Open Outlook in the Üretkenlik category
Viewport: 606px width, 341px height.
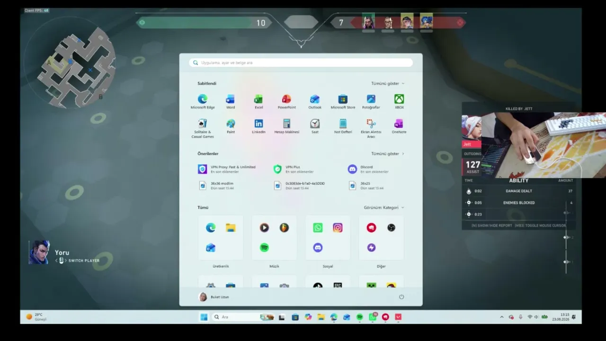pos(211,248)
